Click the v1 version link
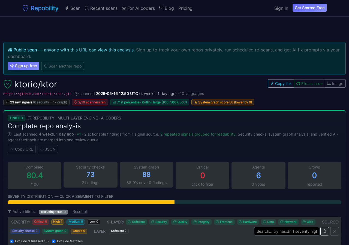349x245 pixels. 79,134
